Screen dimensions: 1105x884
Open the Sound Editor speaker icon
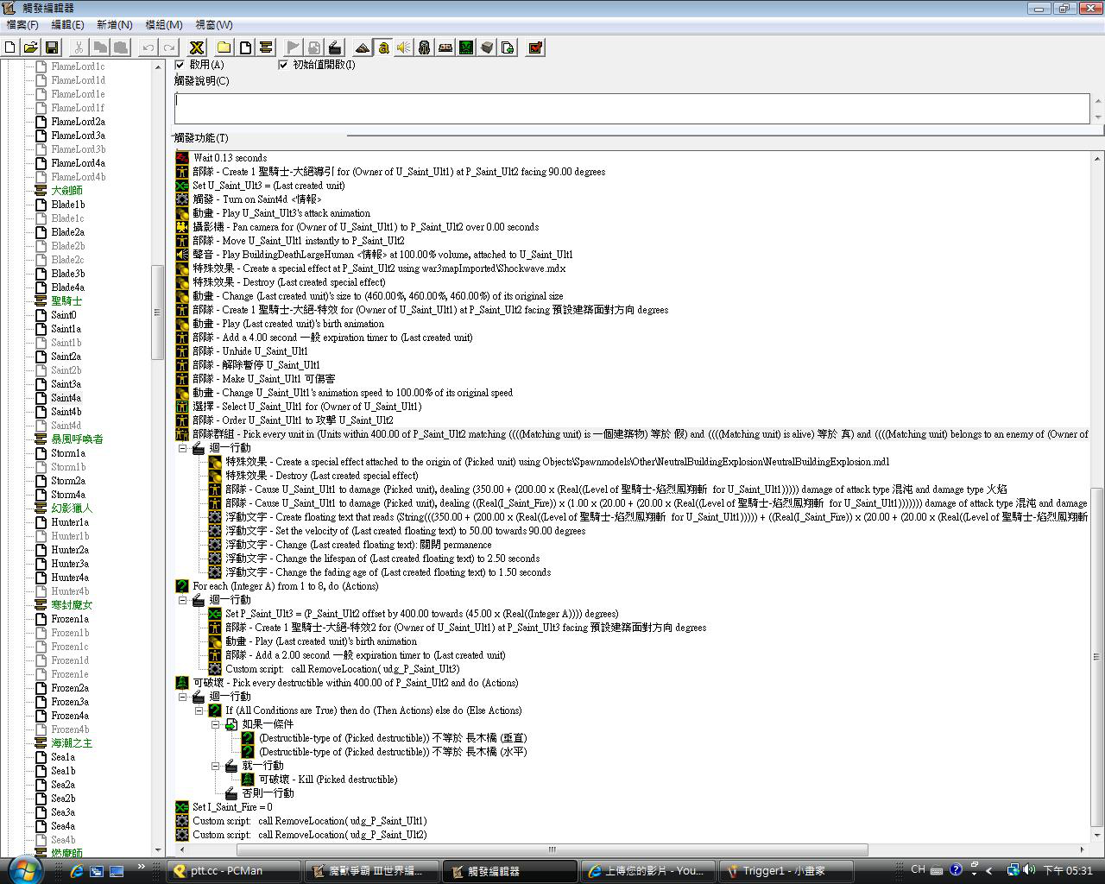tap(404, 47)
